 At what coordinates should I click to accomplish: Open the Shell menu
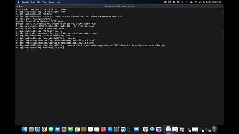click(x=33, y=2)
